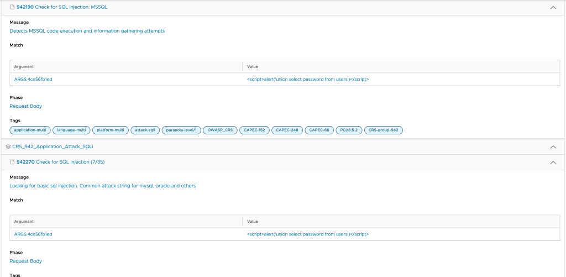The height and width of the screenshot is (277, 566).
Task: Click the paranoia-level/1 tag
Action: click(x=181, y=130)
